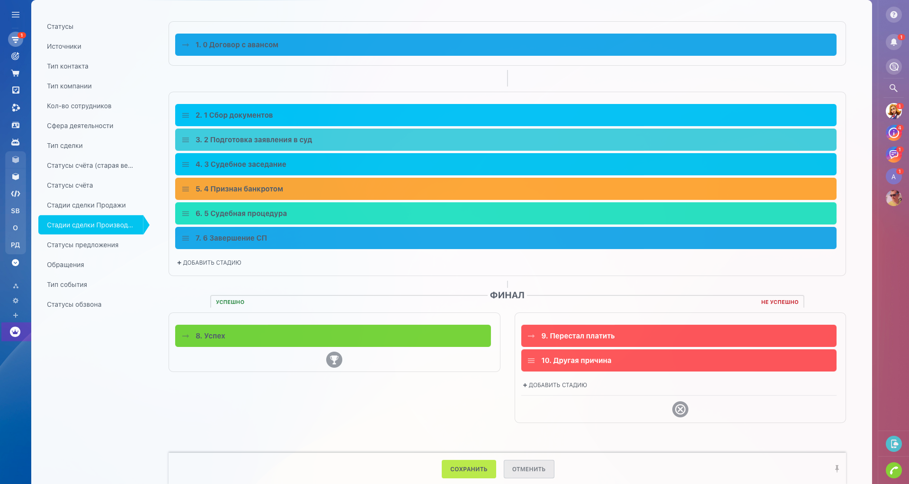Open the 'Источники' settings section
The height and width of the screenshot is (484, 909).
(64, 46)
